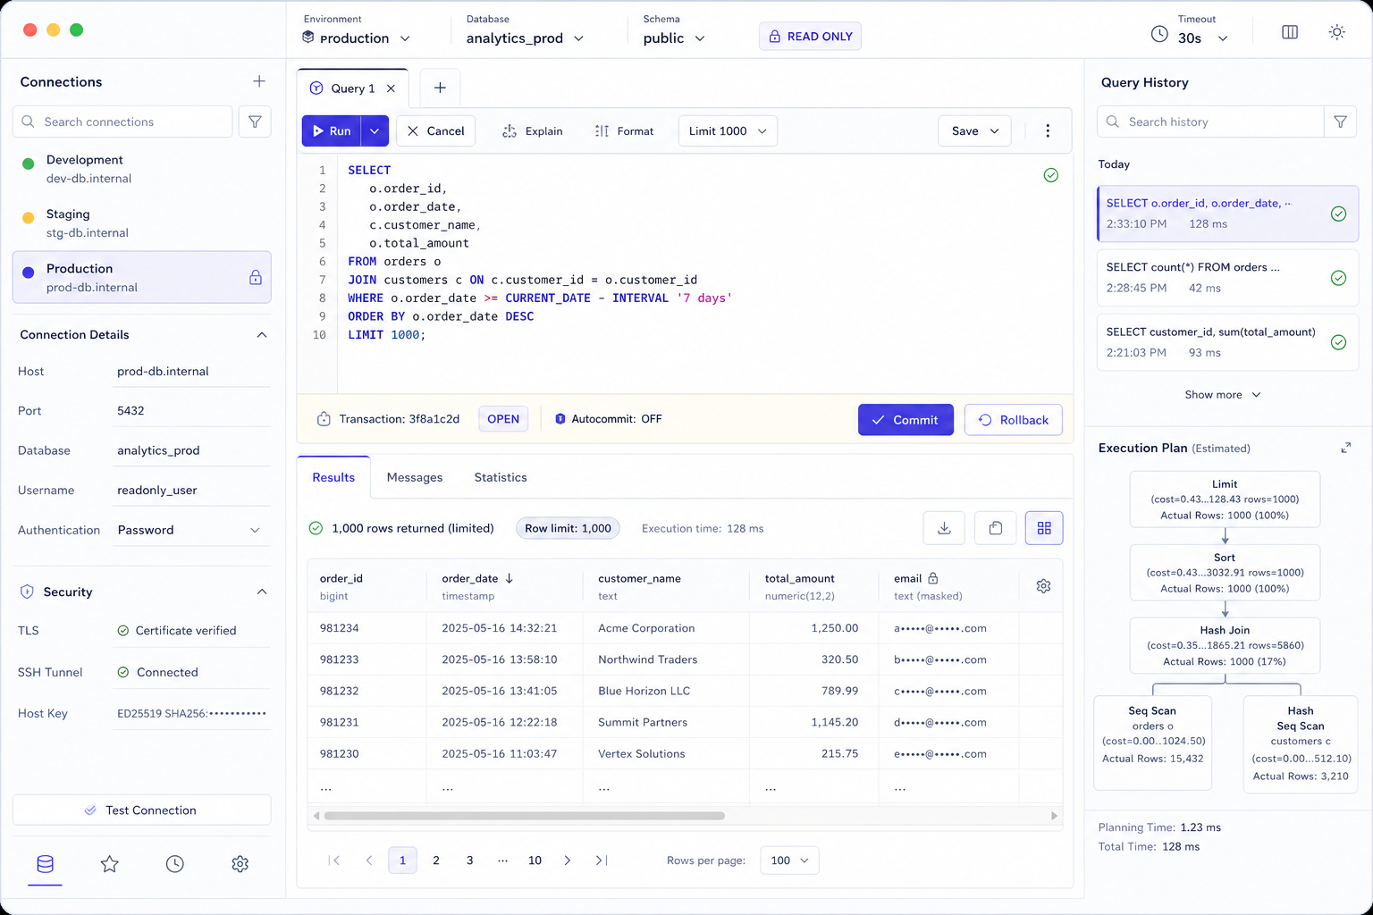The height and width of the screenshot is (915, 1373).
Task: Open favorites star in bottom nav
Action: (110, 864)
